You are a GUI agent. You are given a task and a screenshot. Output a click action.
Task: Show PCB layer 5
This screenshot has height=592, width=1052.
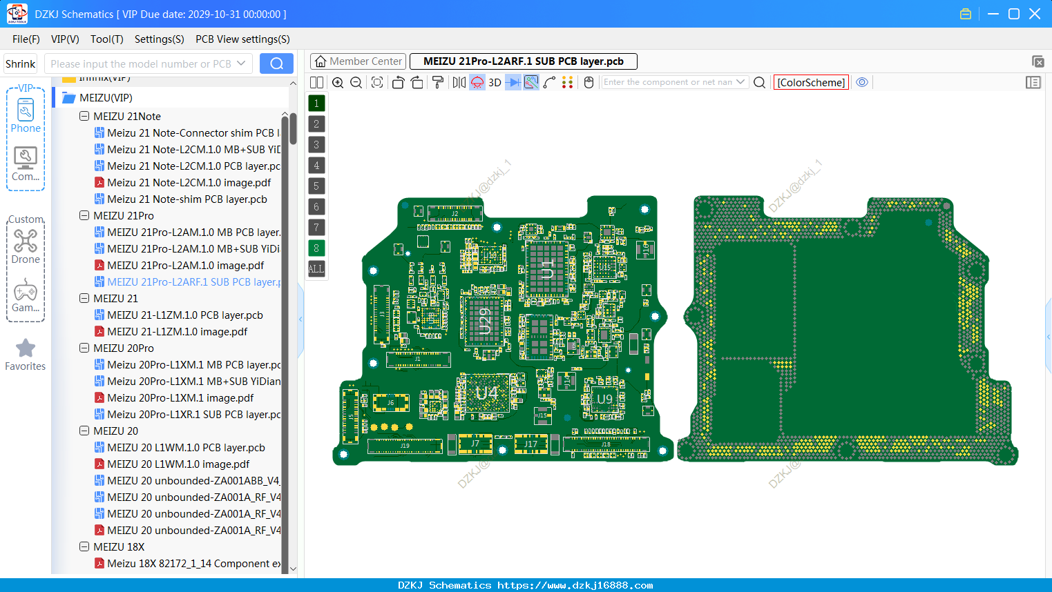tap(316, 186)
